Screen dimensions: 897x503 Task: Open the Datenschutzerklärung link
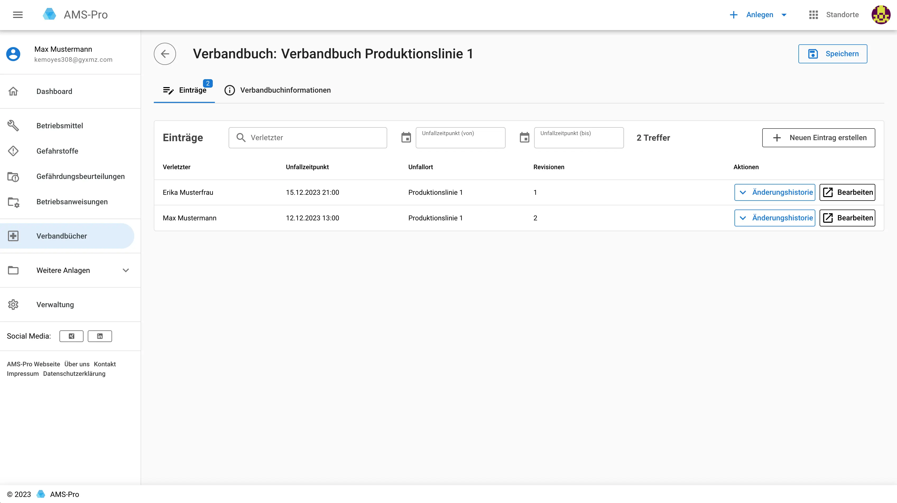pos(74,374)
